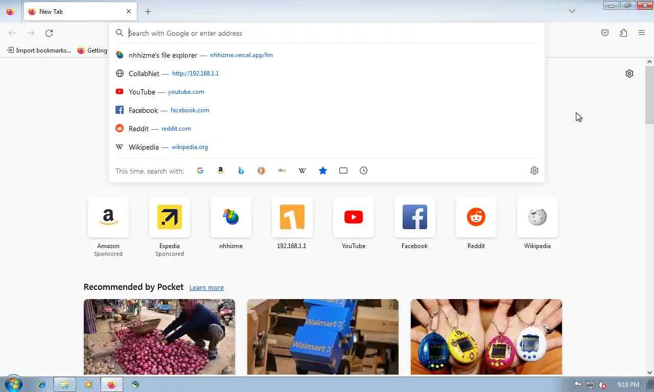The width and height of the screenshot is (654, 392).
Task: Open Firefox application hamburger menu
Action: (642, 33)
